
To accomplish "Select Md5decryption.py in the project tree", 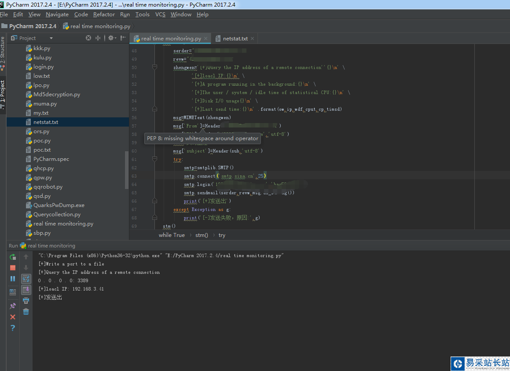I will [57, 95].
